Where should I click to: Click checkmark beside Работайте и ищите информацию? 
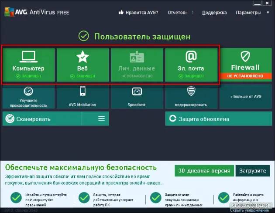click(224, 197)
